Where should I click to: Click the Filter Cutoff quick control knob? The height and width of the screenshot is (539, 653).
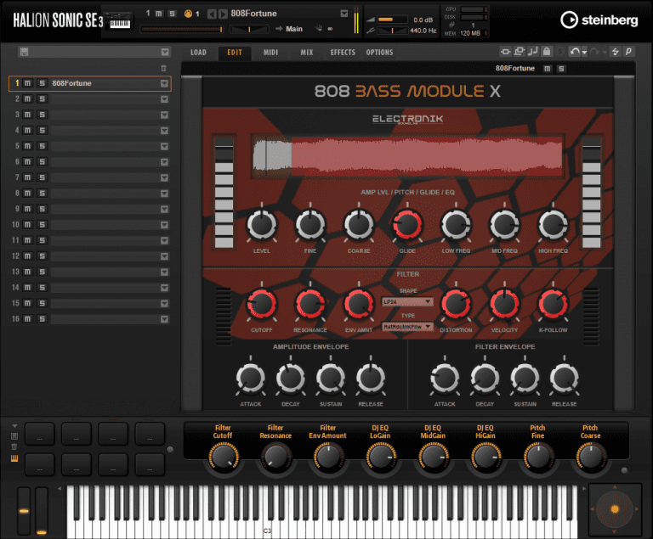[224, 457]
